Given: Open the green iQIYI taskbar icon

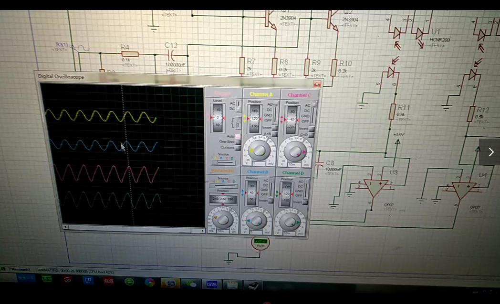Looking at the screenshot, I should 47,279.
